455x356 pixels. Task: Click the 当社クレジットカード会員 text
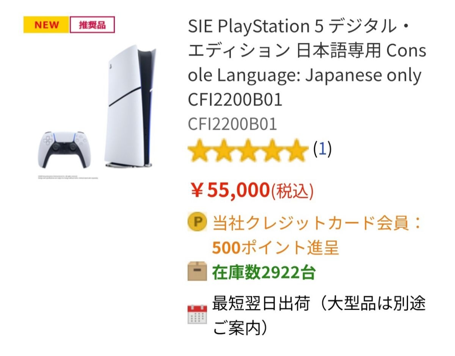[317, 223]
